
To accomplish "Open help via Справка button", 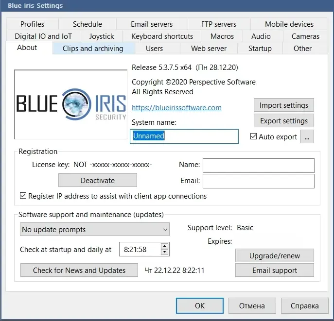I will (x=305, y=305).
